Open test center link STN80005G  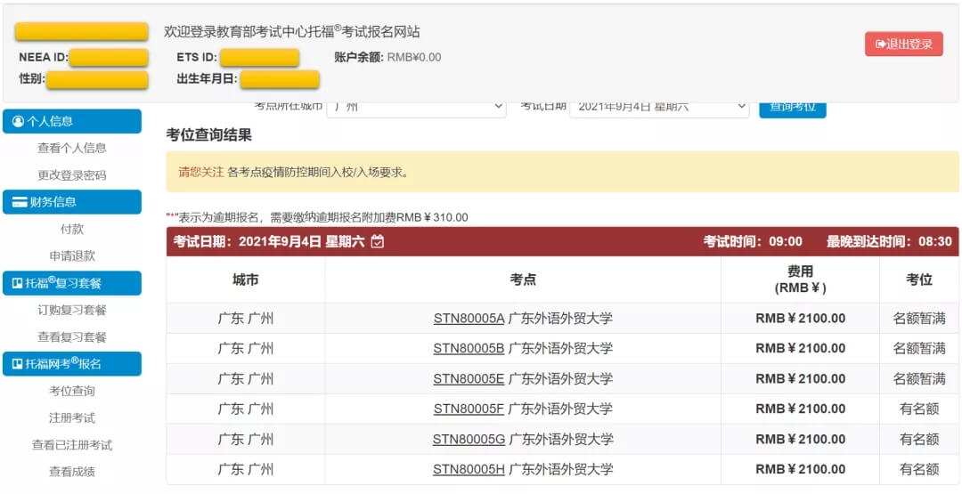pos(469,439)
